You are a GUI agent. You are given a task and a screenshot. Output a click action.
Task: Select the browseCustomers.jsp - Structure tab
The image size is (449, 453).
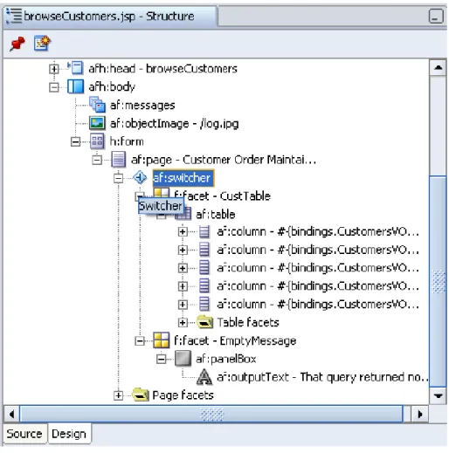point(109,17)
